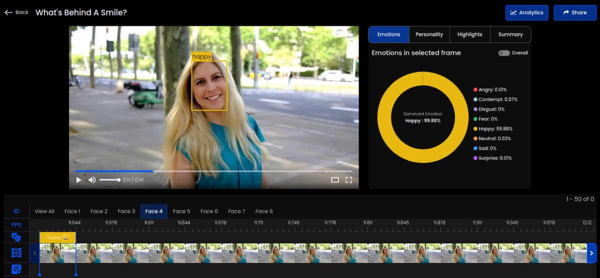Select Face 3 filter
This screenshot has height=278, width=600.
(x=126, y=211)
